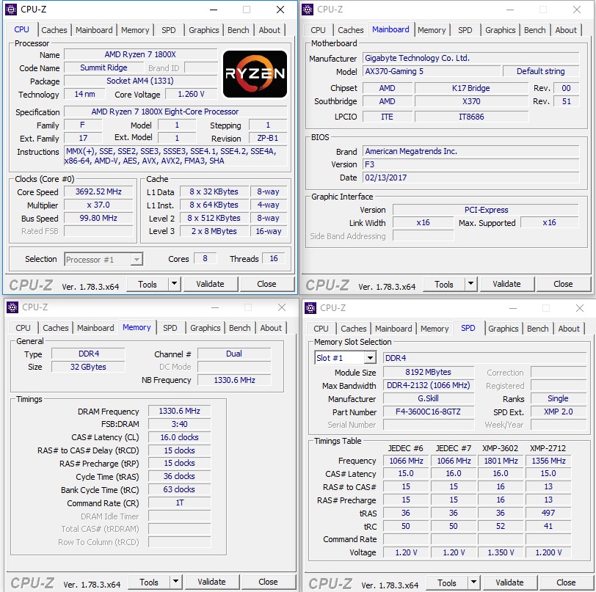Open the Graphics tab in the top-right Mainboard window
The width and height of the screenshot is (596, 592).
click(x=500, y=30)
